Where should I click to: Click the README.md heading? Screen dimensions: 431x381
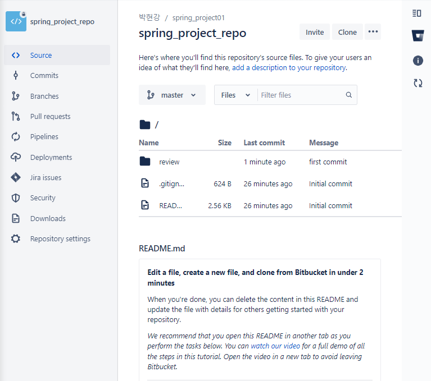pos(162,249)
